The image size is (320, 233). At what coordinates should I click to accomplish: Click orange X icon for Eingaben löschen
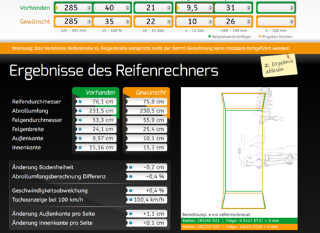click(x=260, y=36)
